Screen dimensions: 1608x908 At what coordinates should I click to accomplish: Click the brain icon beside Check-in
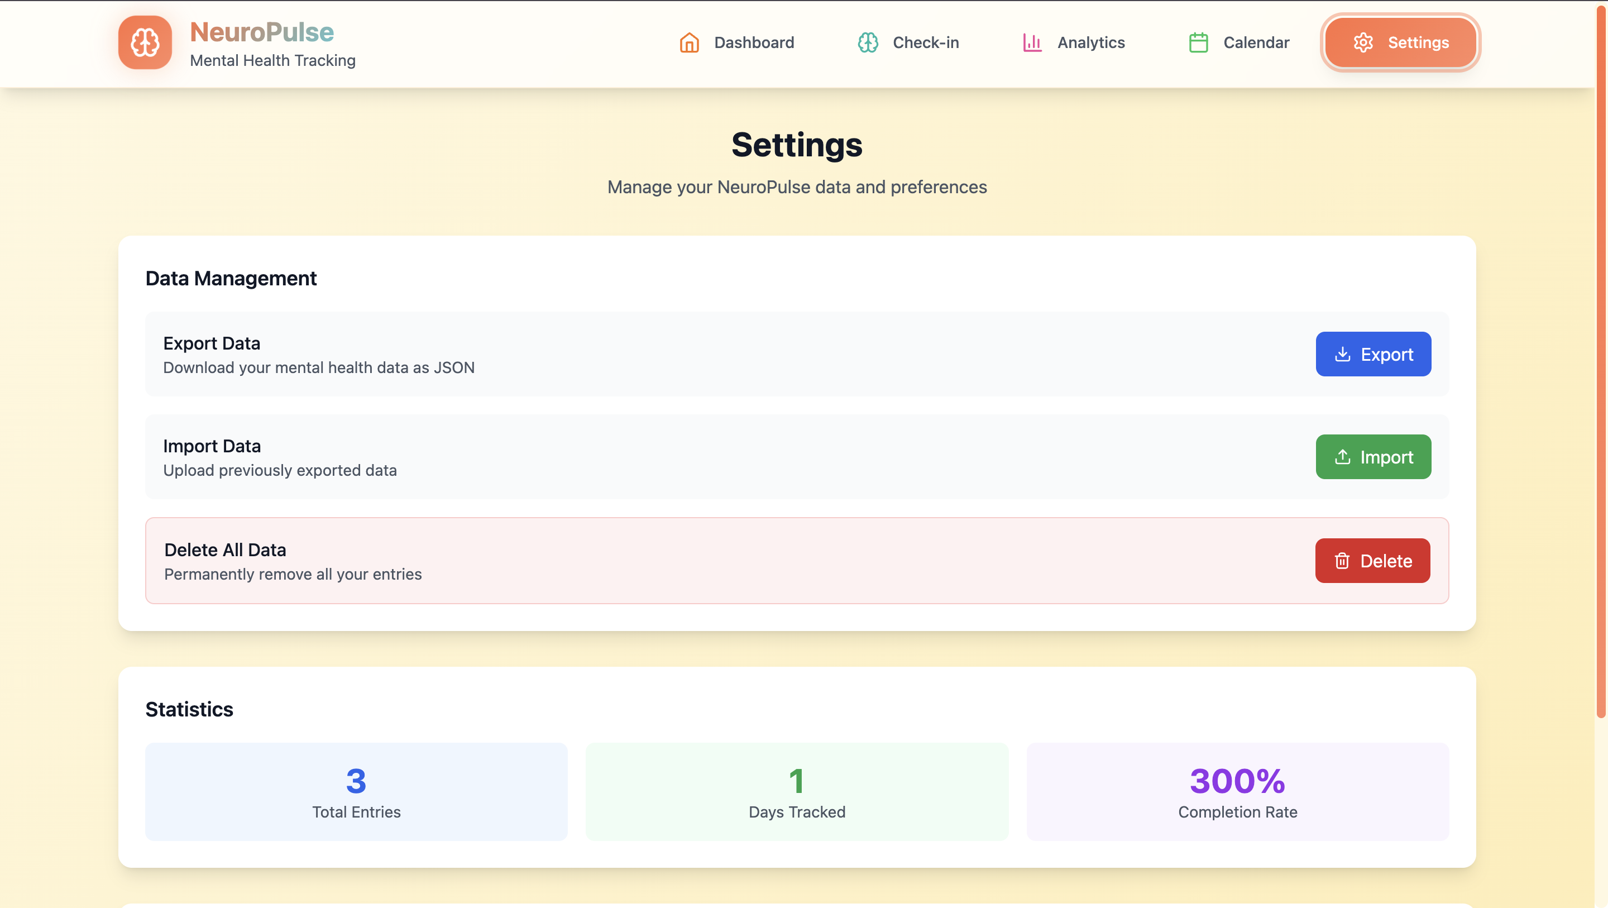pyautogui.click(x=868, y=42)
